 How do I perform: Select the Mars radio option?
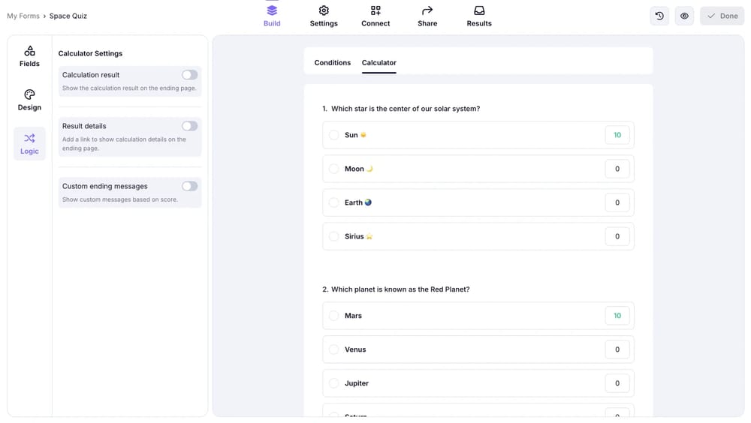point(334,316)
